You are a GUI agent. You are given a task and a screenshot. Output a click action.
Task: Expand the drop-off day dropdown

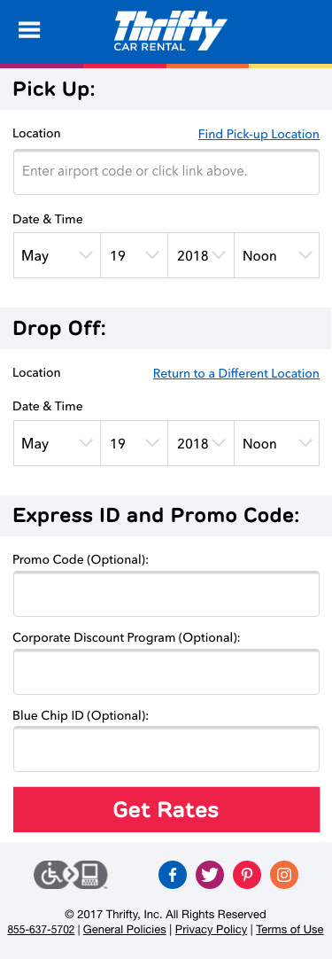click(x=134, y=443)
